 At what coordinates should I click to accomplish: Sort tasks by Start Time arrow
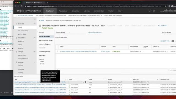(x=157, y=79)
